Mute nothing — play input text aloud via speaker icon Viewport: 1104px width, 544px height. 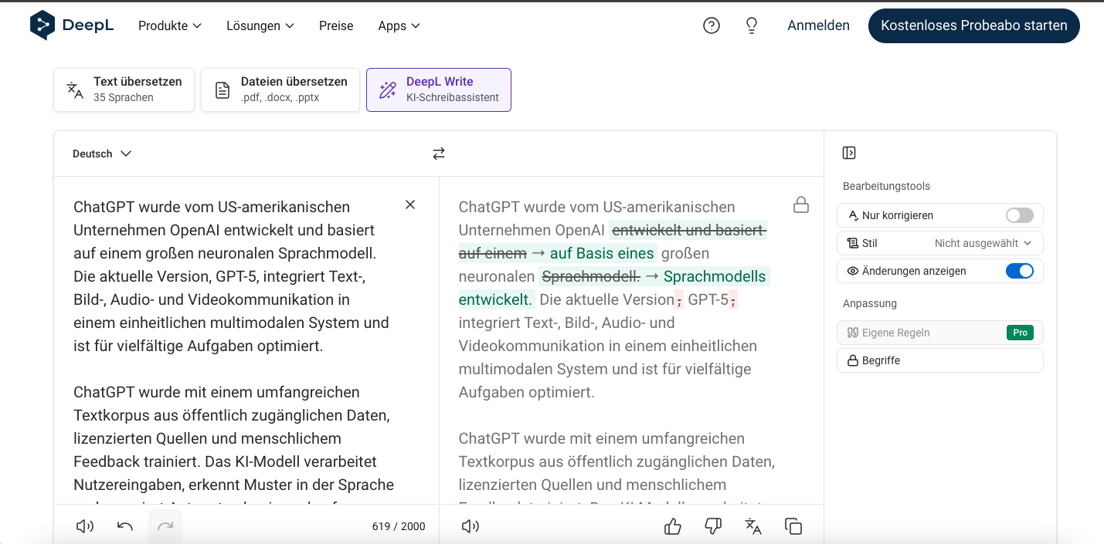(x=84, y=525)
